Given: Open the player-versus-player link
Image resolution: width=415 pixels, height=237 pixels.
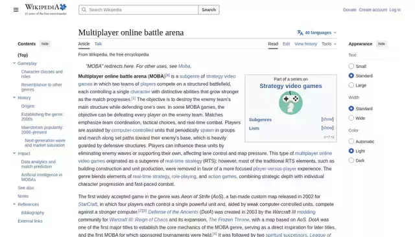Looking at the screenshot, I should click(274, 168).
